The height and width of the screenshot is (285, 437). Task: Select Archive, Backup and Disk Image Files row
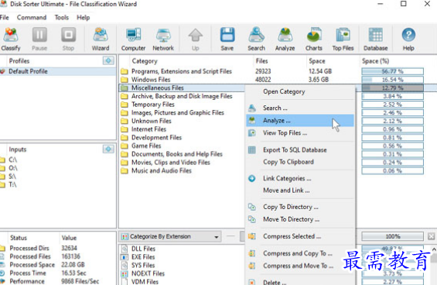[182, 96]
